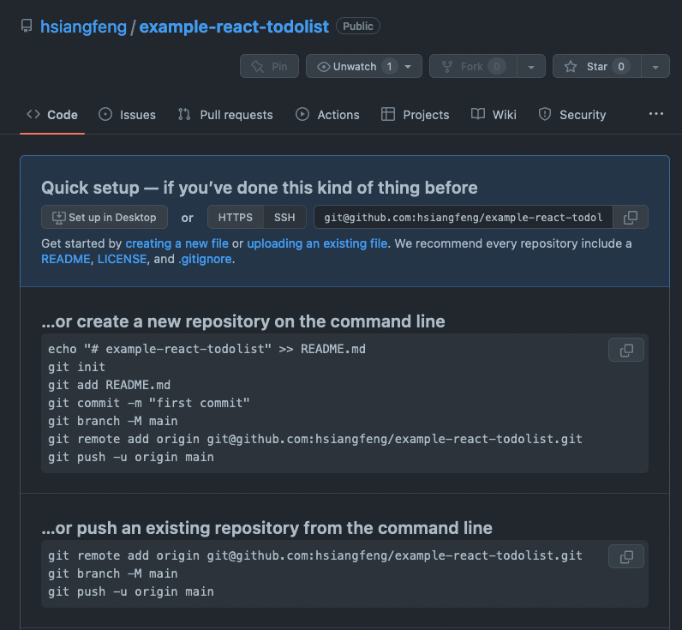Screen dimensions: 682x630
Task: Switch the clone URL to HTTPS
Action: pyautogui.click(x=236, y=217)
